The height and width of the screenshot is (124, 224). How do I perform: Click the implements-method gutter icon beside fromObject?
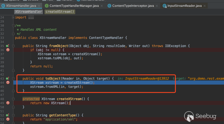pyautogui.click(x=8, y=46)
